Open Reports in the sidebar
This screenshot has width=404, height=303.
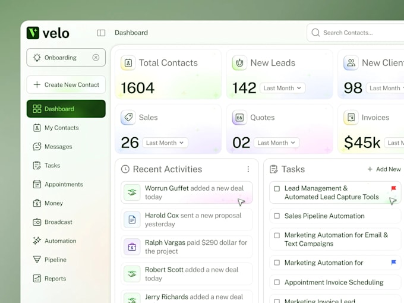pos(66,279)
